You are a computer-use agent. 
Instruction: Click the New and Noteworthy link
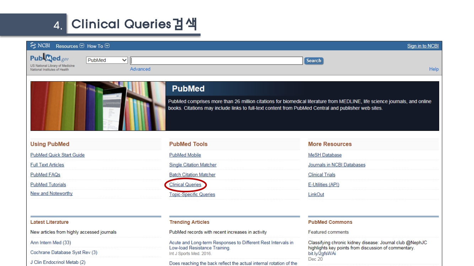[52, 194]
